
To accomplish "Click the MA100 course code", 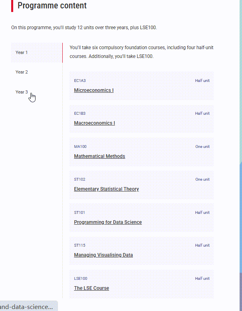I will click(x=80, y=147).
